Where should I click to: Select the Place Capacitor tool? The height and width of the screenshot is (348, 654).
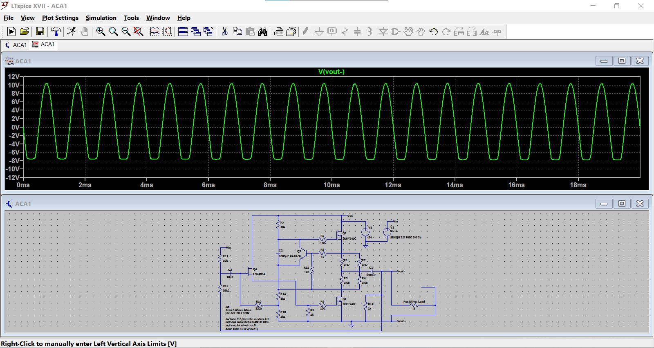click(x=357, y=31)
